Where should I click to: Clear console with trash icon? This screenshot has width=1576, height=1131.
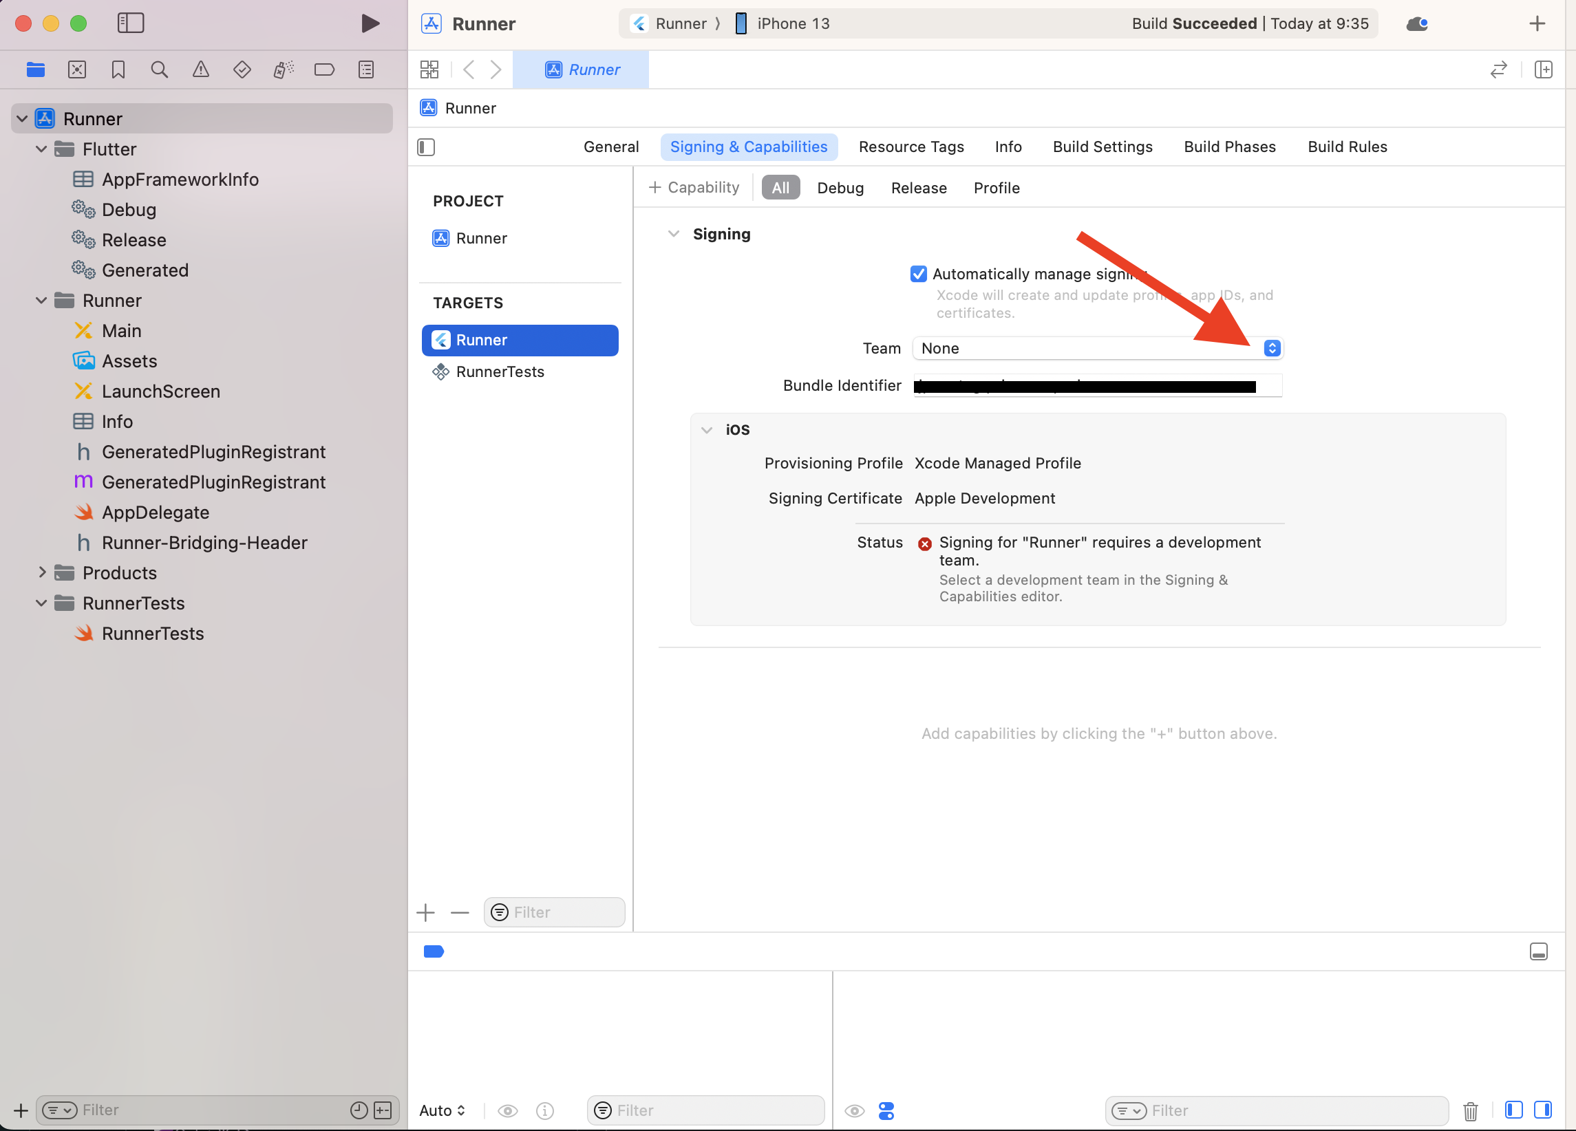pos(1471,1111)
